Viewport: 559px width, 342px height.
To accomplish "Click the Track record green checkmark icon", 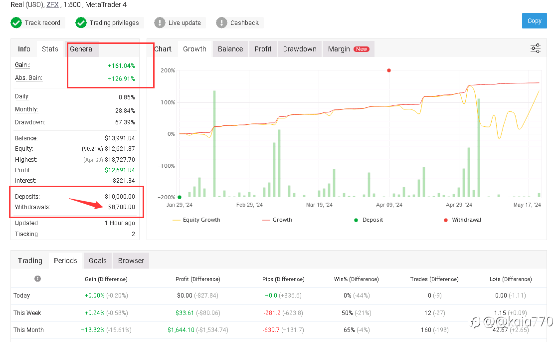I will pyautogui.click(x=16, y=22).
